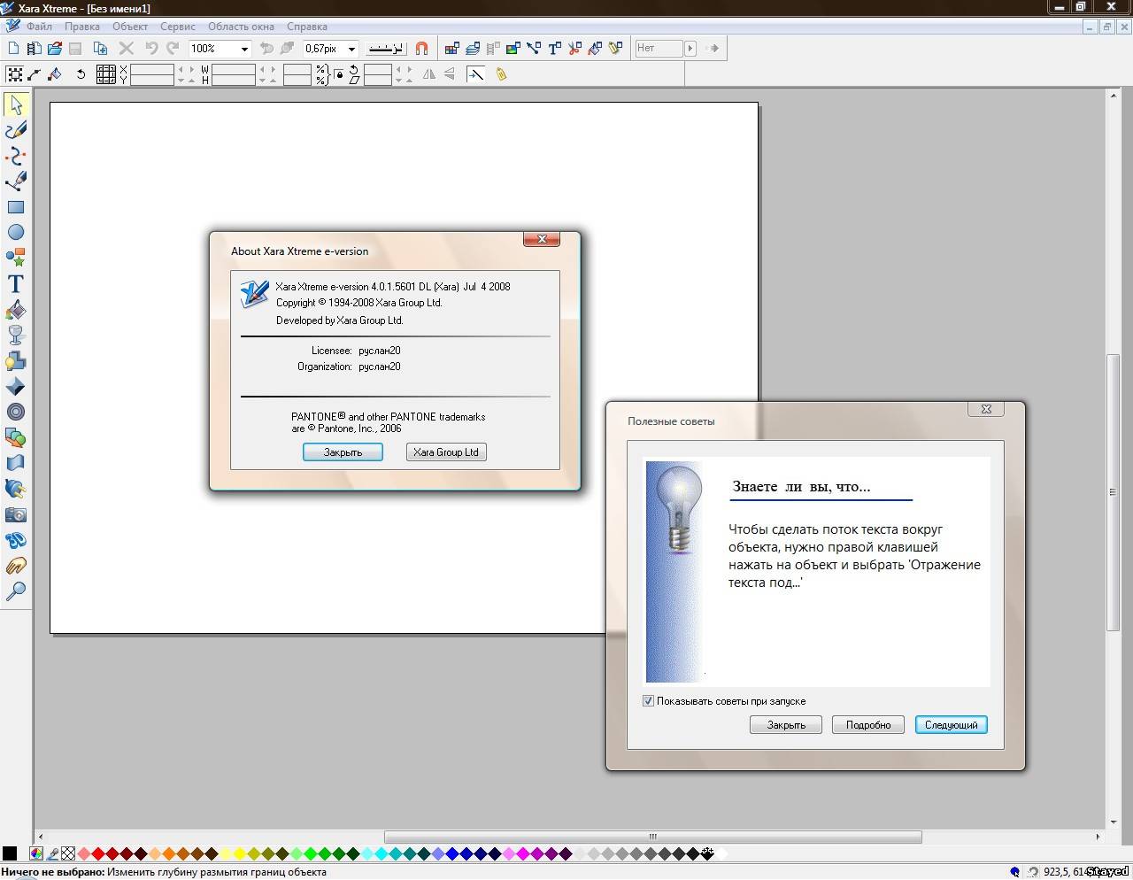Pick the bright red color swatch
This screenshot has height=880, width=1133.
pos(98,853)
